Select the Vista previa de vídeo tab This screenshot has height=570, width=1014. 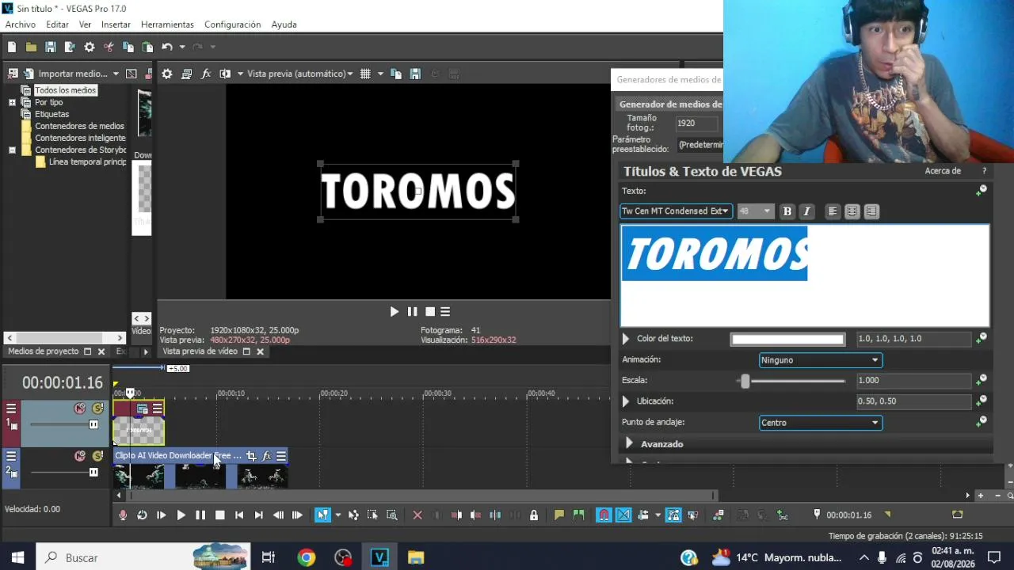(200, 351)
